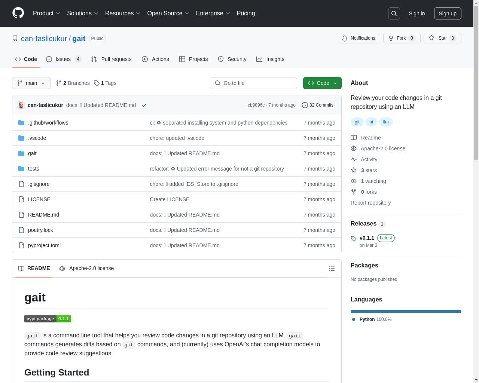Expand the Product menu
Screen dimensions: 479x383
coord(46,13)
